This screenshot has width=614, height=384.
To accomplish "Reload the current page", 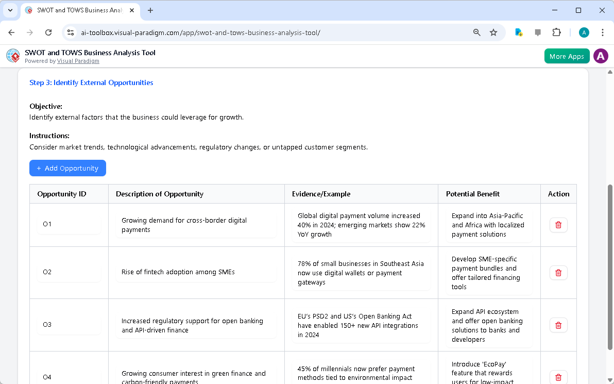I will (x=48, y=32).
